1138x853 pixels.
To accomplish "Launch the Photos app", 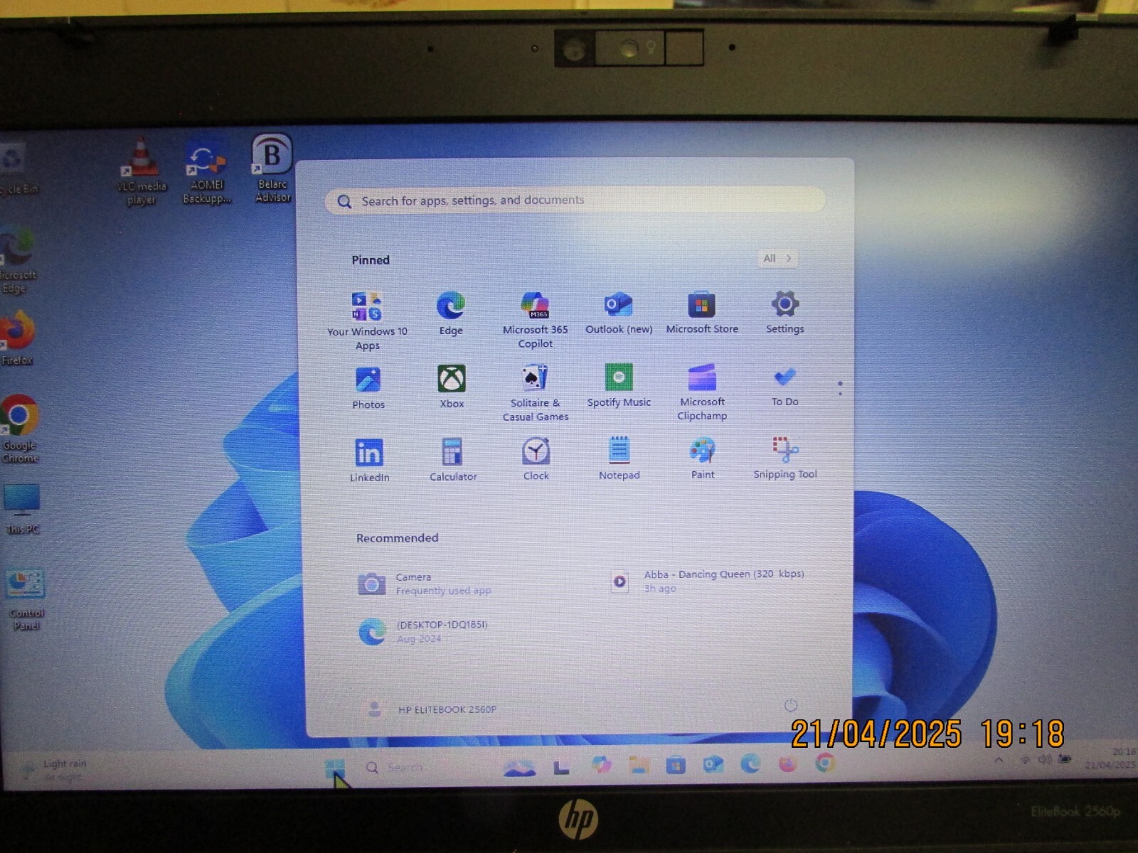I will [368, 387].
